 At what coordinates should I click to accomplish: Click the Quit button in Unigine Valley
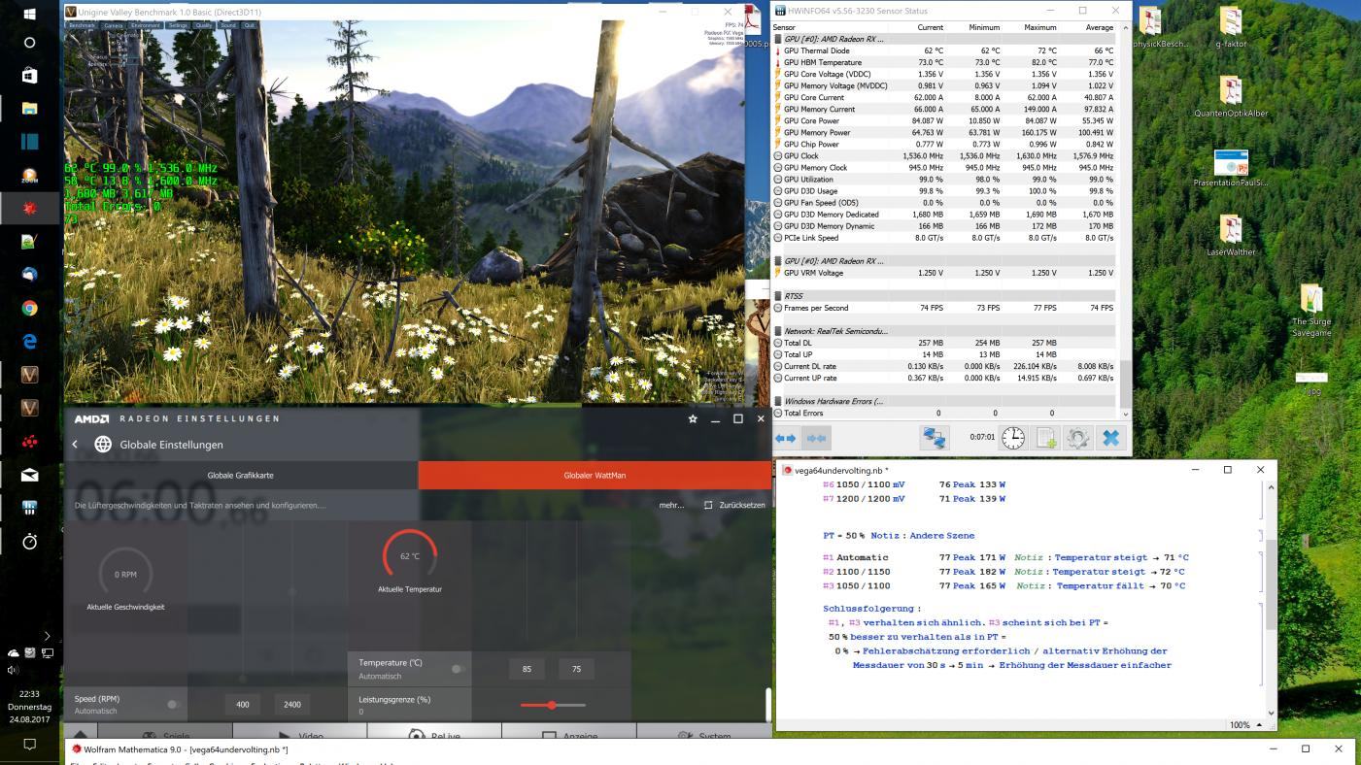pos(250,25)
